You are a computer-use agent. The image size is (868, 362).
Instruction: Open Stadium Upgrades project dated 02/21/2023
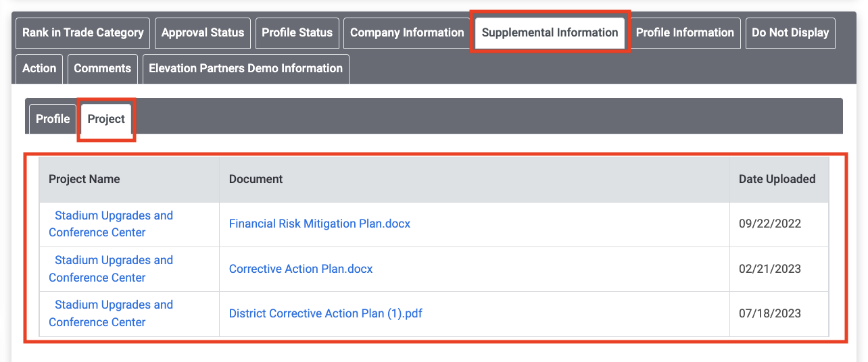coord(111,269)
